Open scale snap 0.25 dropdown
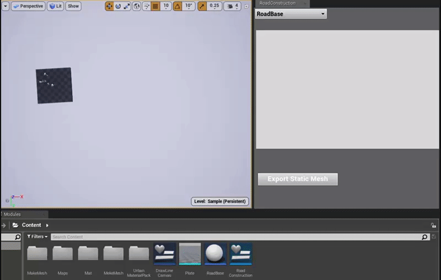The image size is (441, 280). tap(214, 6)
